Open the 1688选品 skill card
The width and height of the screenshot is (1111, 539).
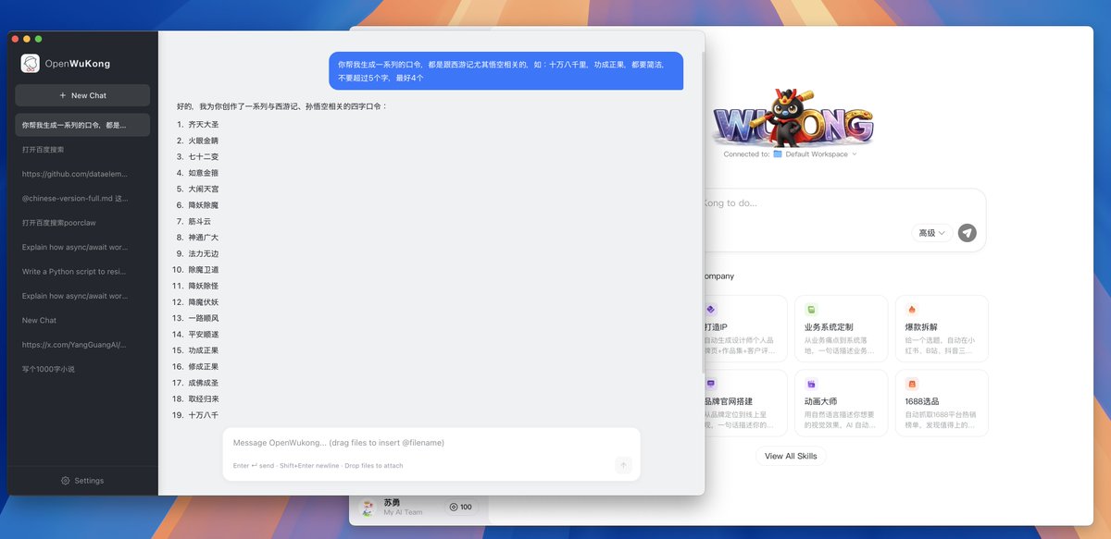click(x=942, y=403)
